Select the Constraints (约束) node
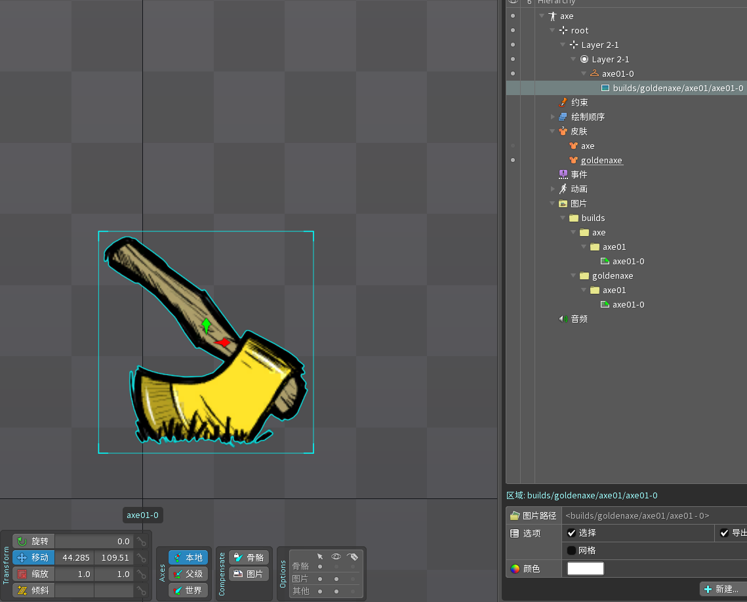747x602 pixels. click(x=579, y=102)
